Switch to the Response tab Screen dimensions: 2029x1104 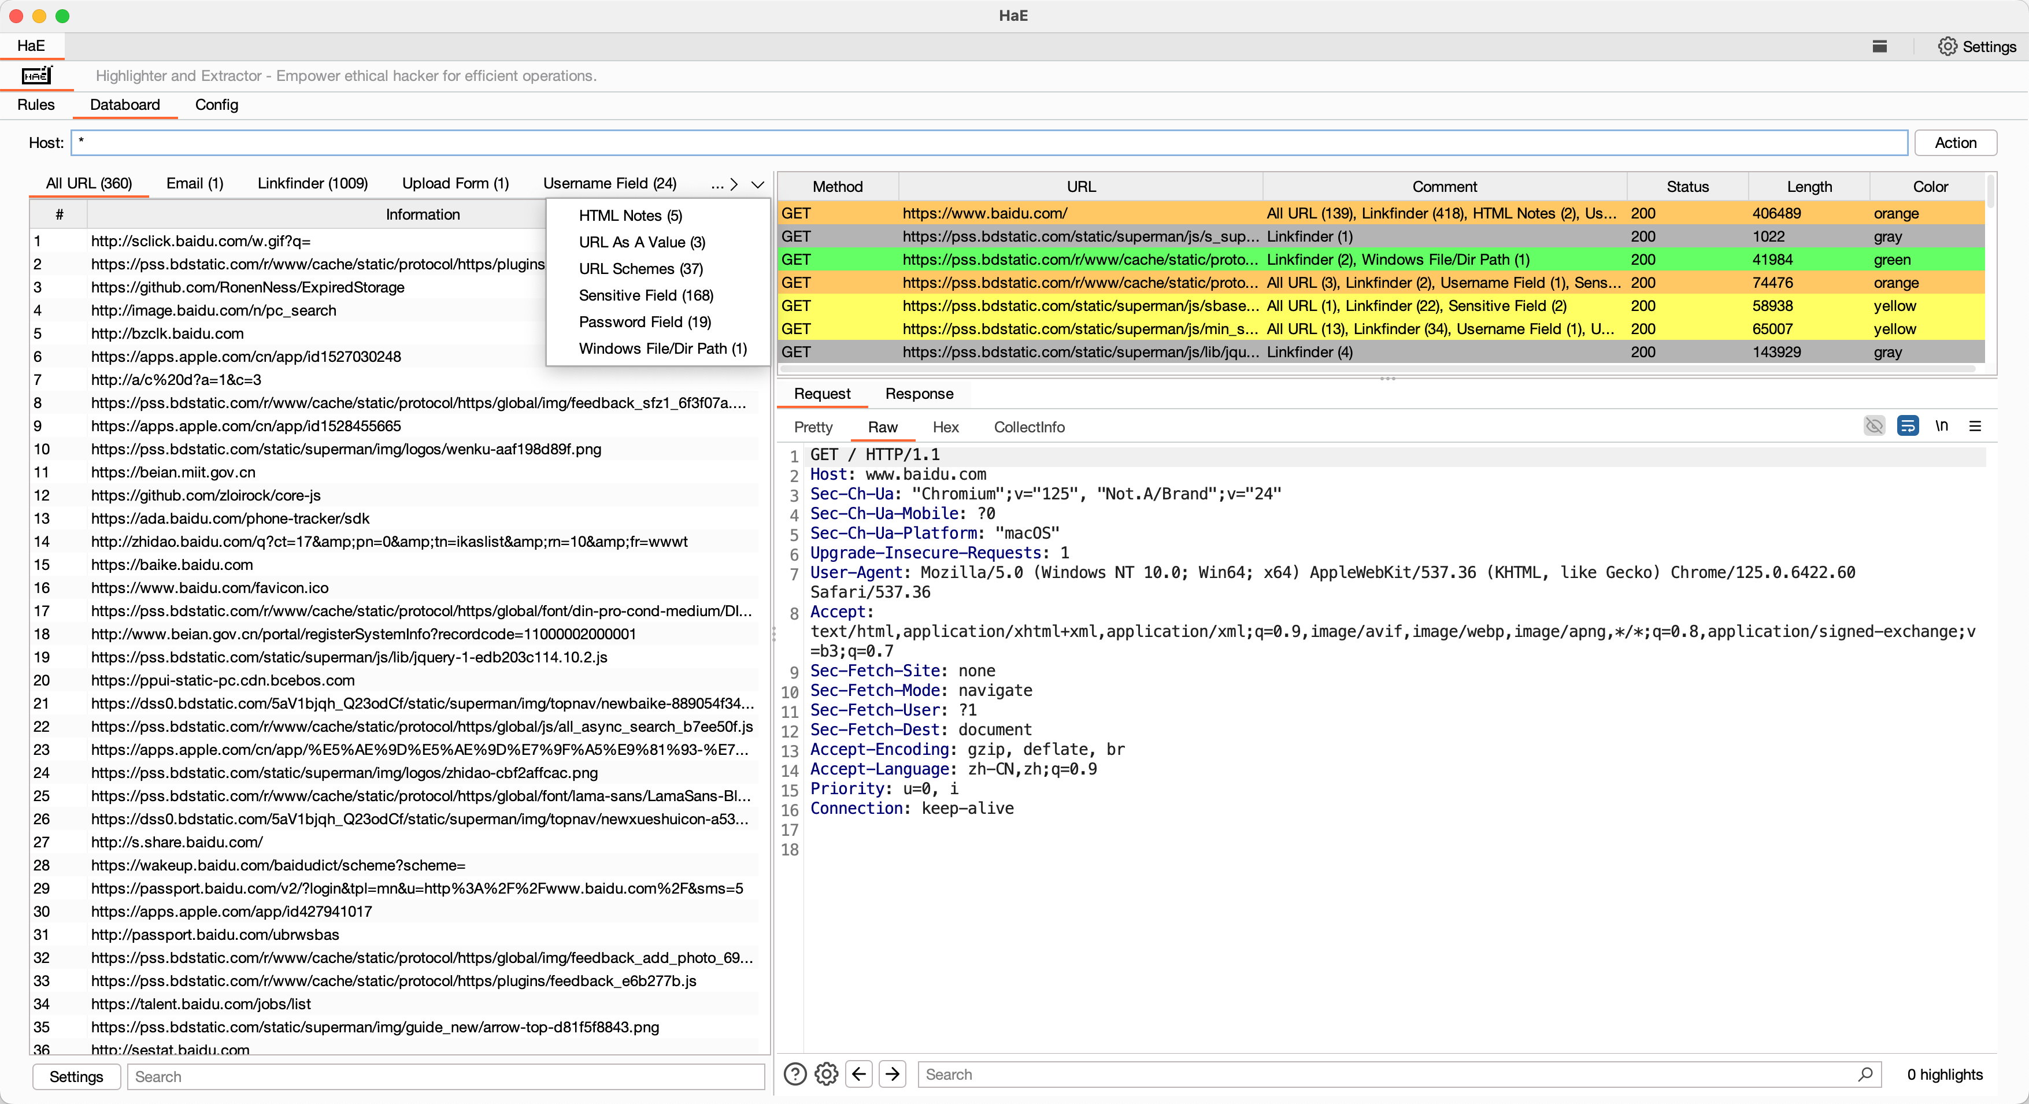919,394
